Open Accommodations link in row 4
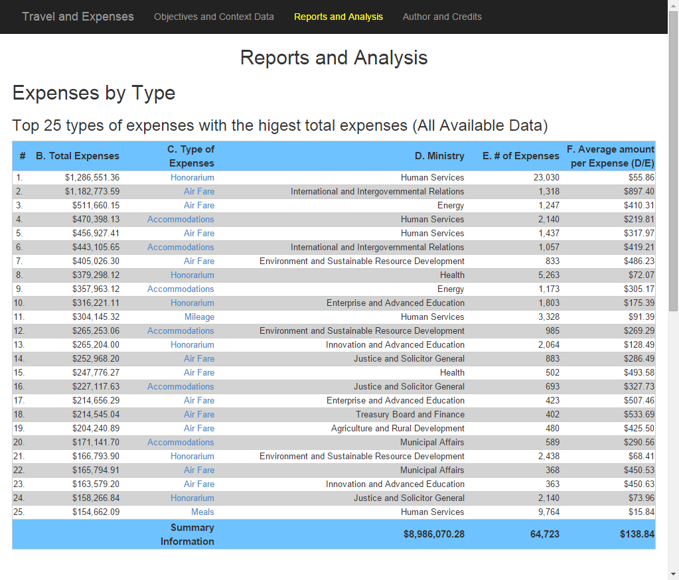Screen dimensions: 679x580 (x=181, y=219)
